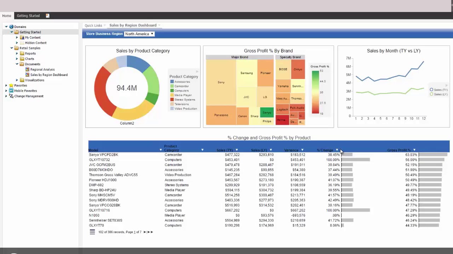Open the Regional Analysis document icon
The image size is (453, 254).
(x=27, y=69)
